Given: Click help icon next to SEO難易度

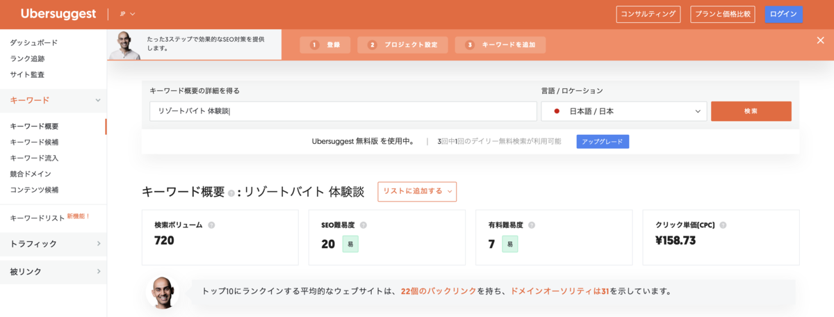Looking at the screenshot, I should pos(363,225).
